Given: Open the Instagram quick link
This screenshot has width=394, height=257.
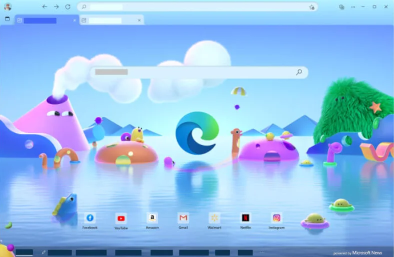Looking at the screenshot, I should (x=276, y=221).
